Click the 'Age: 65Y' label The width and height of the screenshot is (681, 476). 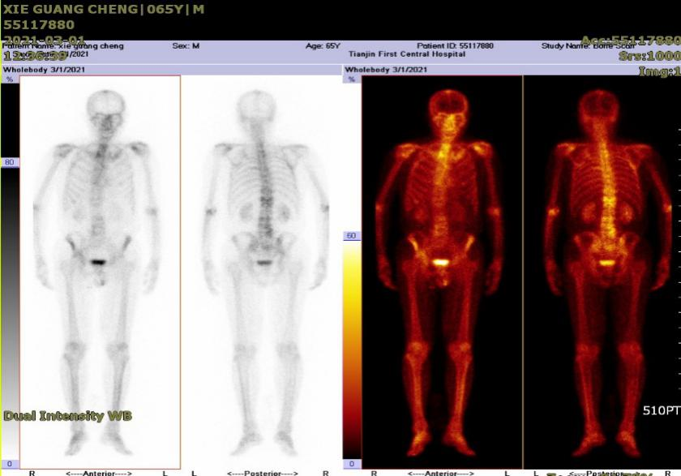pos(323,45)
